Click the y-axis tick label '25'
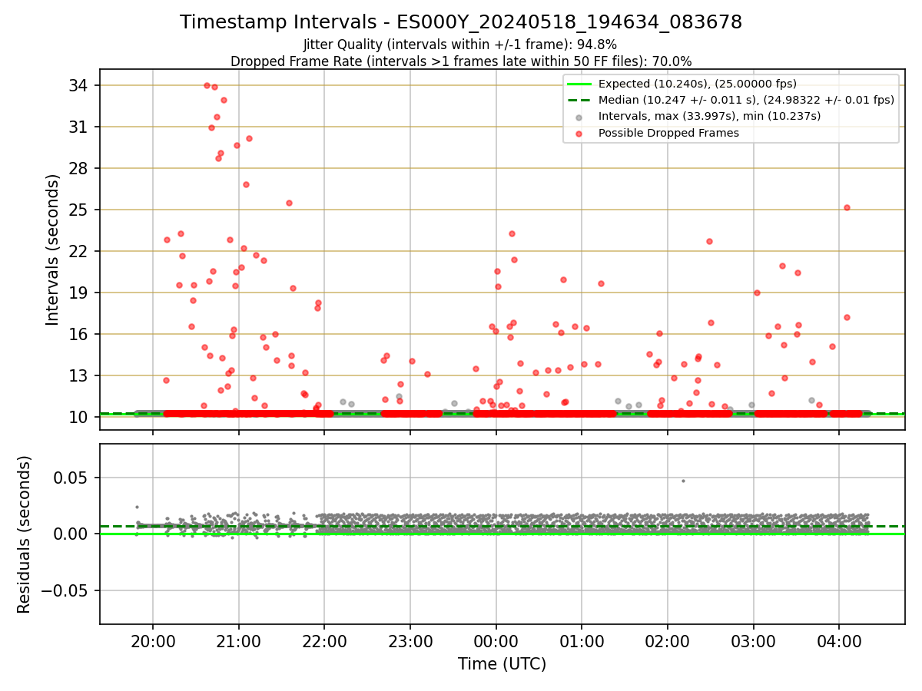 point(80,210)
